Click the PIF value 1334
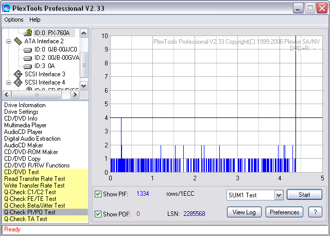 [143, 194]
